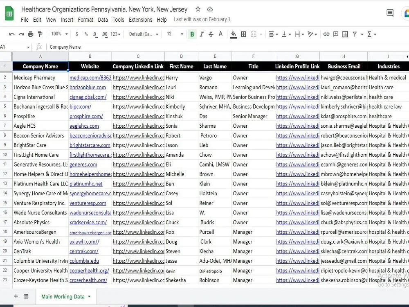Increase decimal places
Image resolution: width=409 pixels, height=307 pixels.
coord(104,34)
